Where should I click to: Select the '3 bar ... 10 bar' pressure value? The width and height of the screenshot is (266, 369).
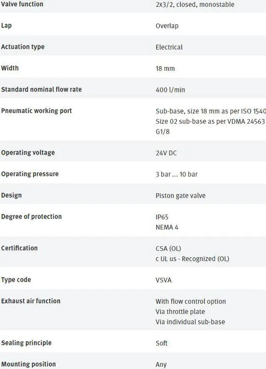coord(176,174)
